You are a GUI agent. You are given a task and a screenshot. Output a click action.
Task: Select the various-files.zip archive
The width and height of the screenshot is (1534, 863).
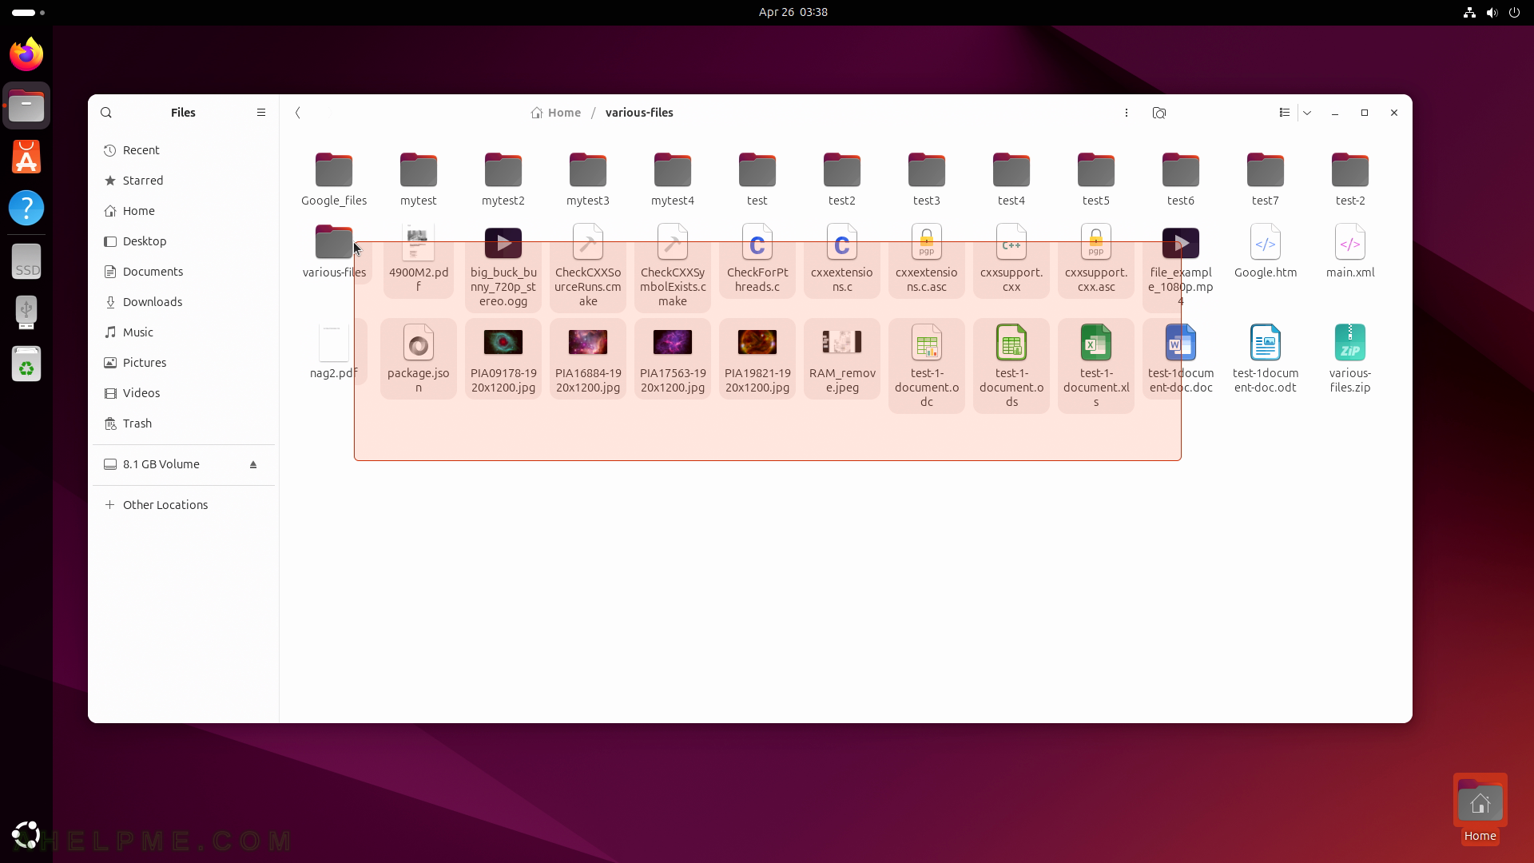point(1350,359)
